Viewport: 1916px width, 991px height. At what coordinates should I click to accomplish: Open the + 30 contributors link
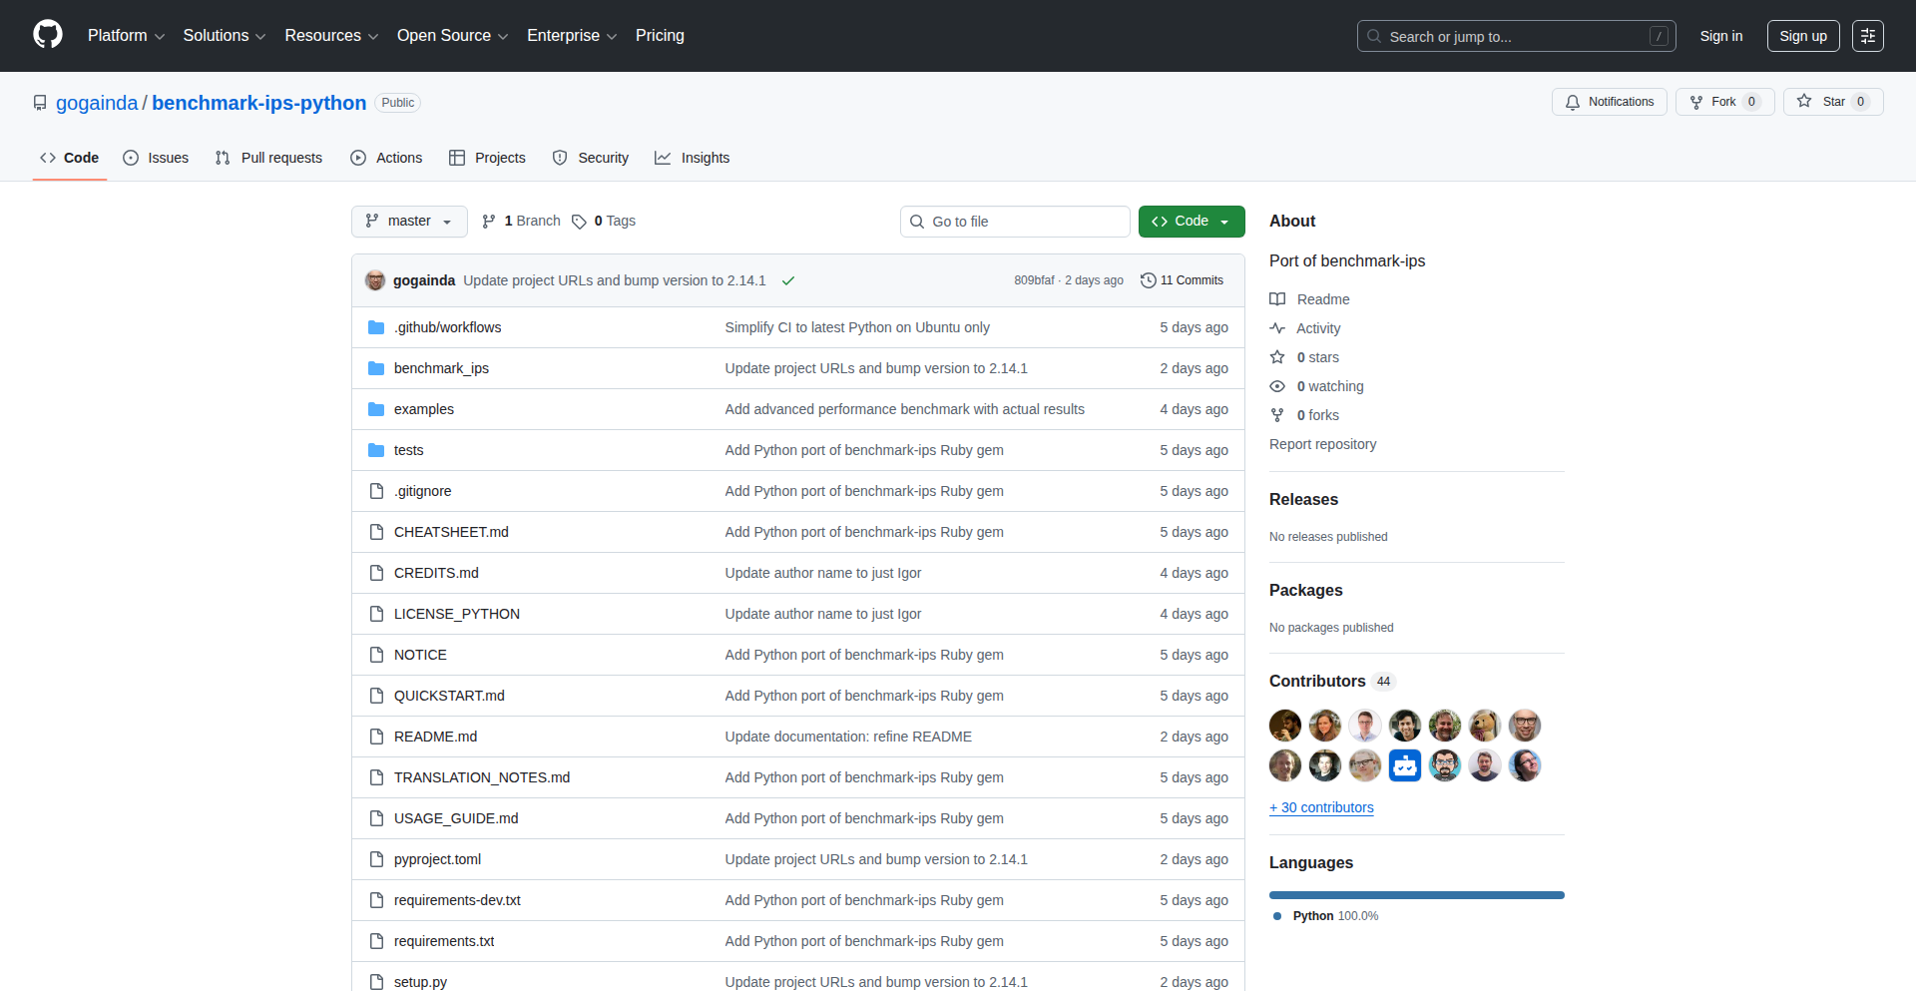[1321, 807]
